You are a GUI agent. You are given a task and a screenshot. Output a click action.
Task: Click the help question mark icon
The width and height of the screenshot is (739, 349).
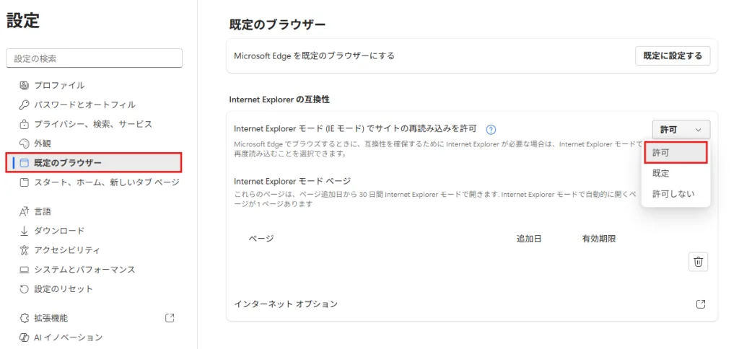click(x=491, y=130)
